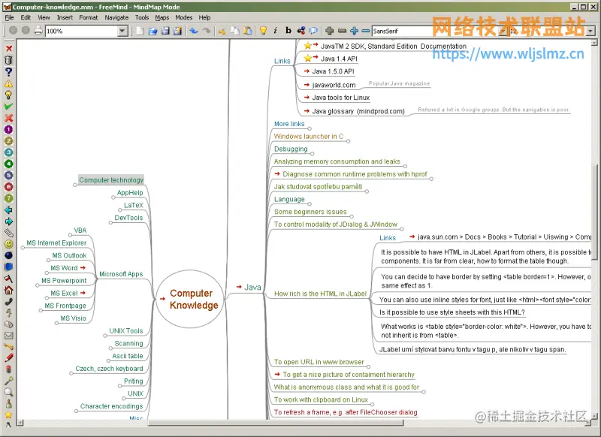601x437 pixels.
Task: Add the yellow smiley face icon
Action: 8,244
